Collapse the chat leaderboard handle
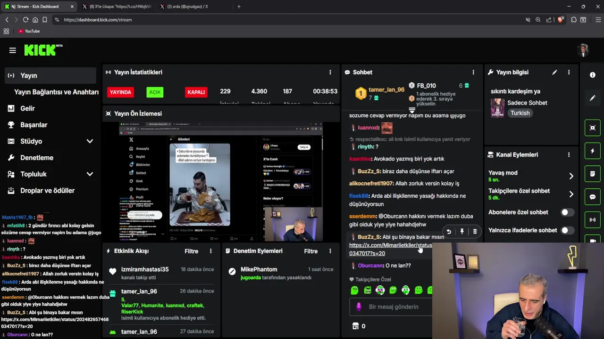Viewport: 604px width, 339px height. 412,109
